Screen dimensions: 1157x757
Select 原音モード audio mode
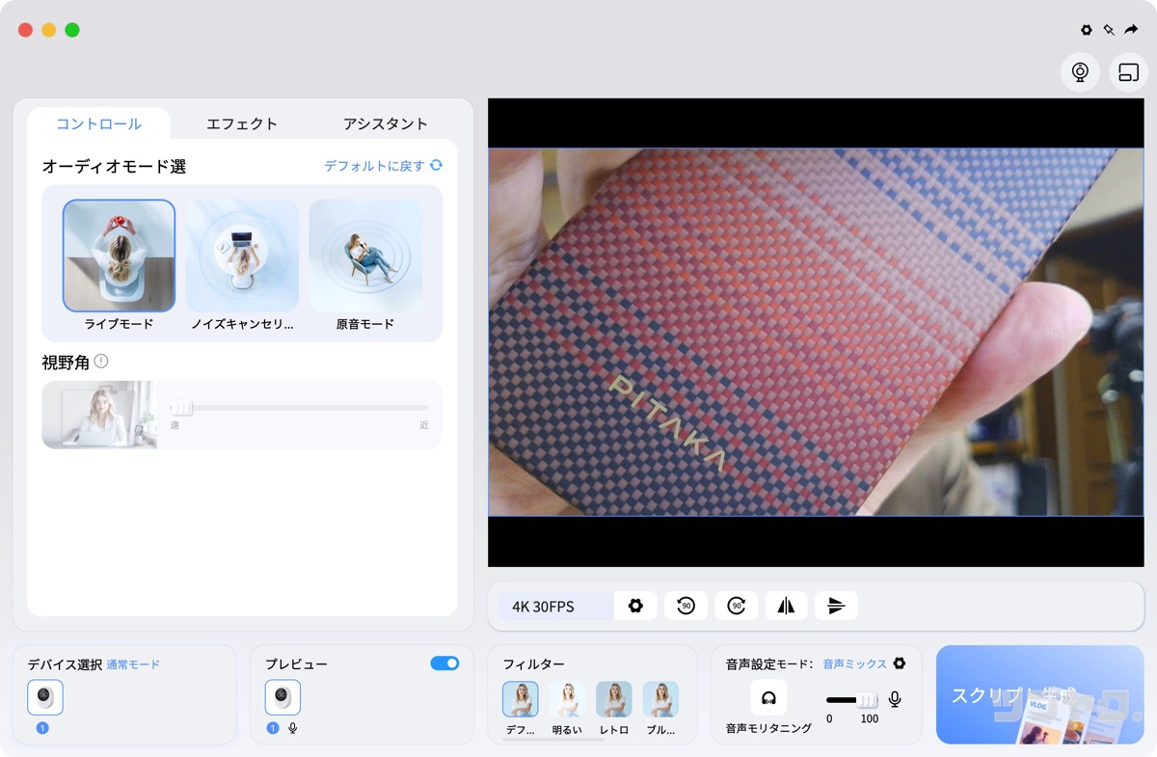point(365,256)
